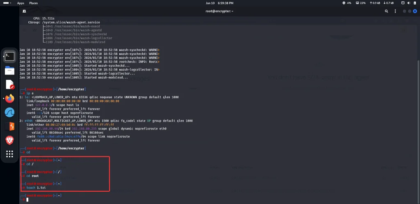Click the screen display icon in top bar
Viewport: 420px width, 204px height.
403,3
